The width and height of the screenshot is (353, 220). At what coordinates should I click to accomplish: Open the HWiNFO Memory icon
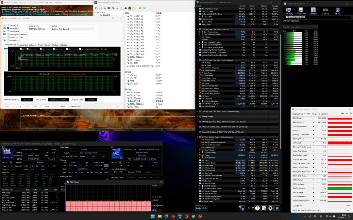pos(325,10)
